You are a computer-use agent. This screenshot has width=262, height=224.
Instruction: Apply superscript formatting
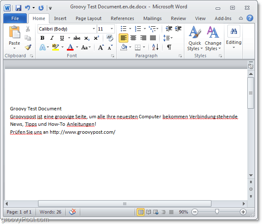pyautogui.click(x=97, y=38)
